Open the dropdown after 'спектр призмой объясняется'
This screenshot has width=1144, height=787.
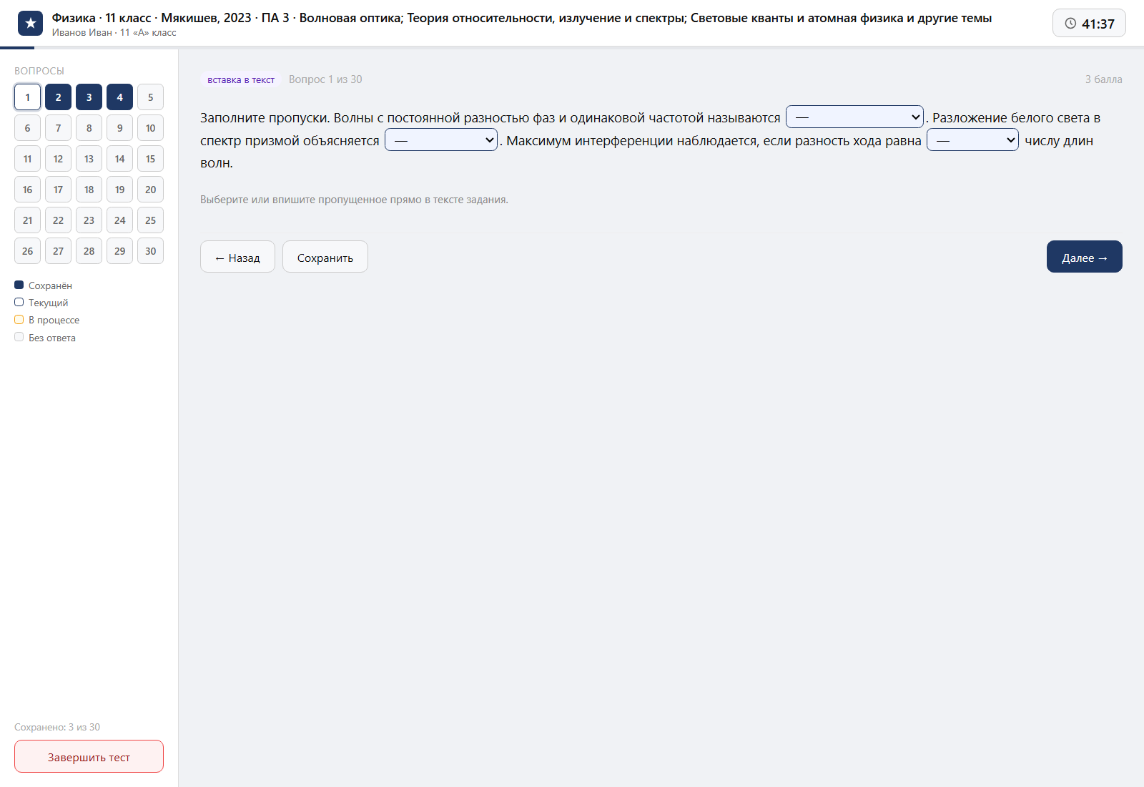click(x=441, y=140)
